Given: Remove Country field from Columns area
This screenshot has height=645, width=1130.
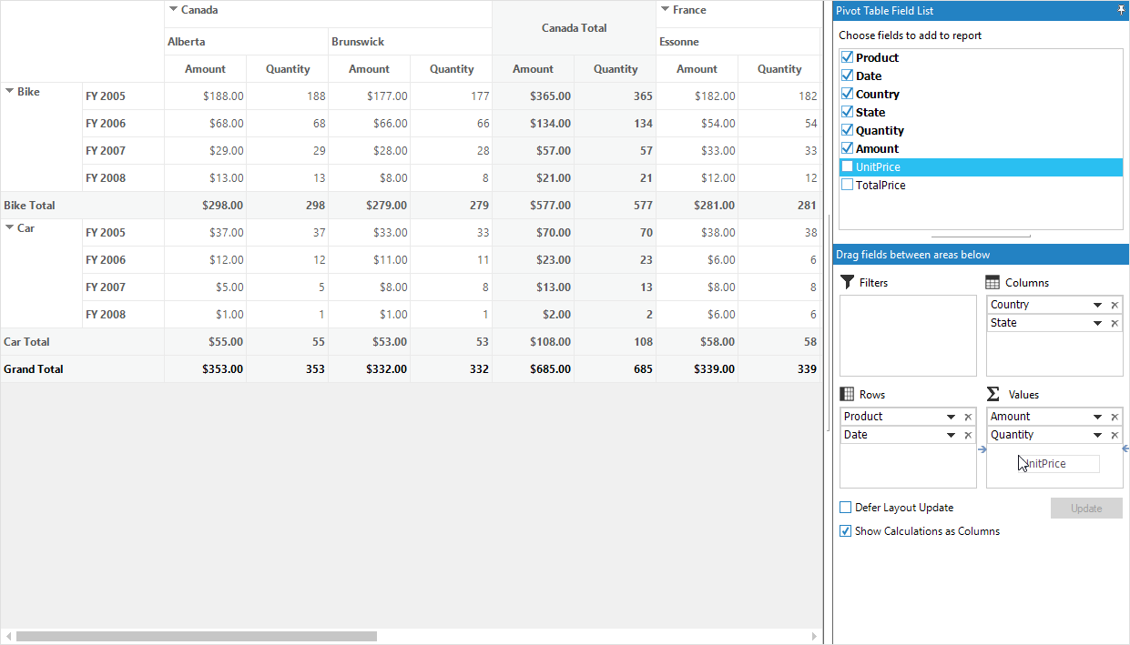Looking at the screenshot, I should [x=1115, y=305].
